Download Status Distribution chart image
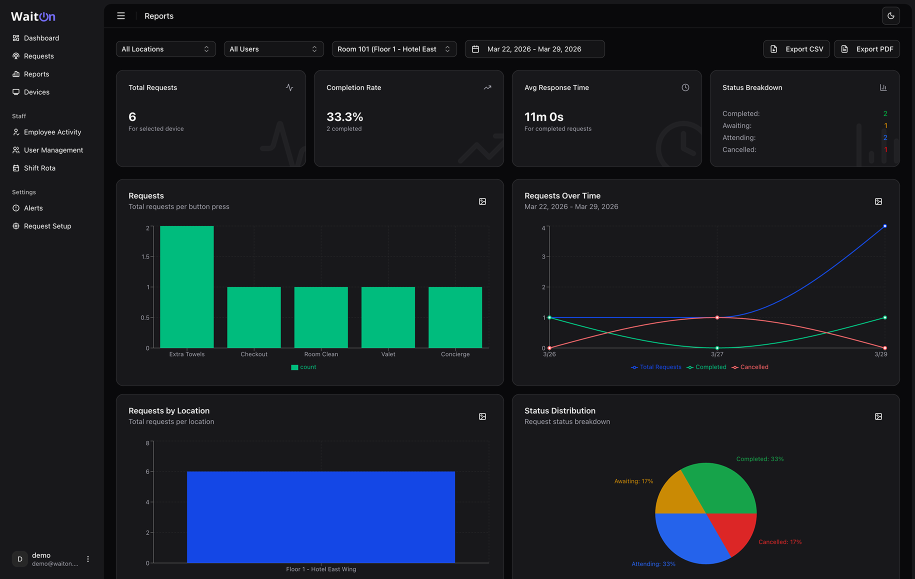The image size is (915, 579). [878, 416]
